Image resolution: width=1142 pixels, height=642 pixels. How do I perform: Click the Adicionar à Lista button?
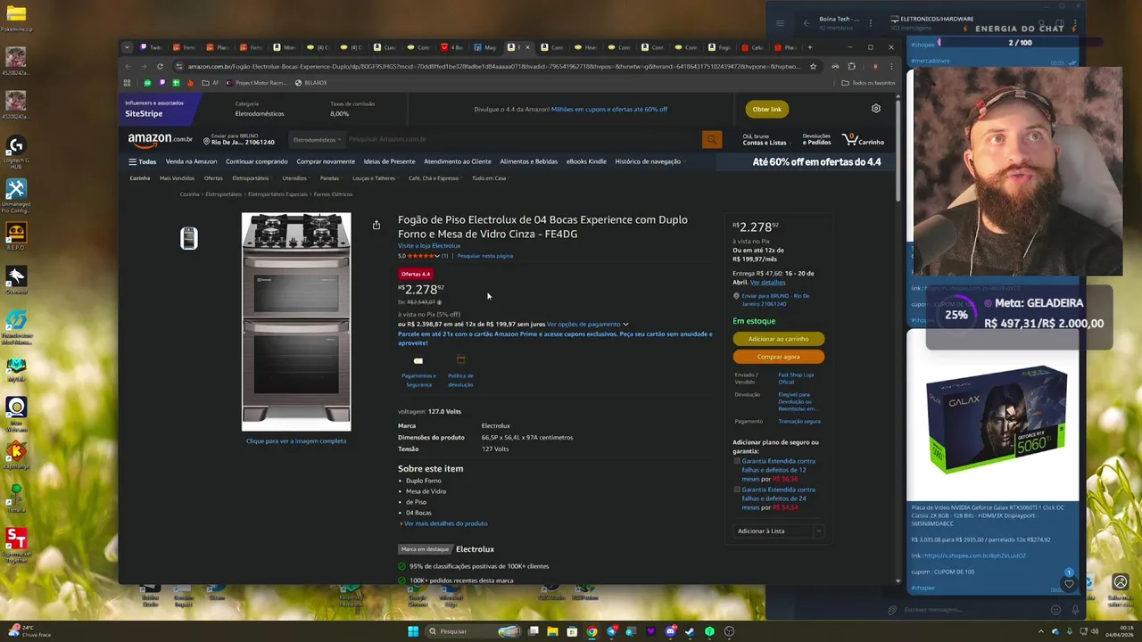pos(773,531)
